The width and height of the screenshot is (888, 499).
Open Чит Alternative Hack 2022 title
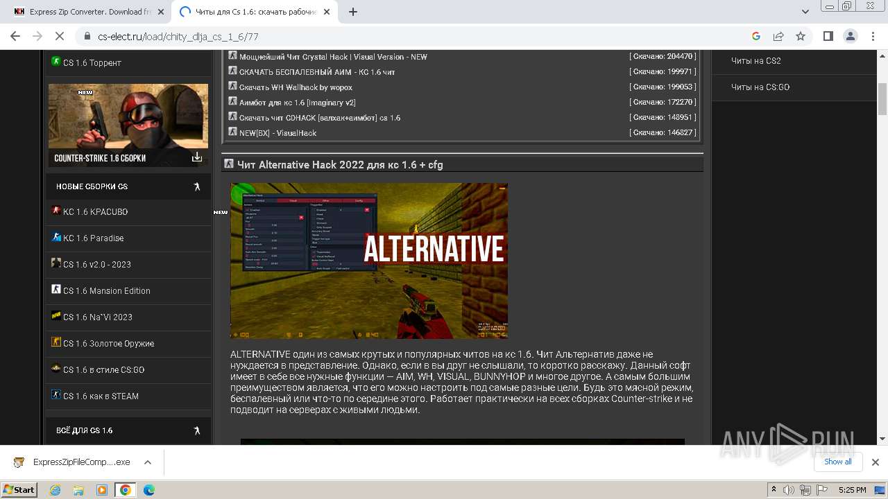click(x=340, y=165)
